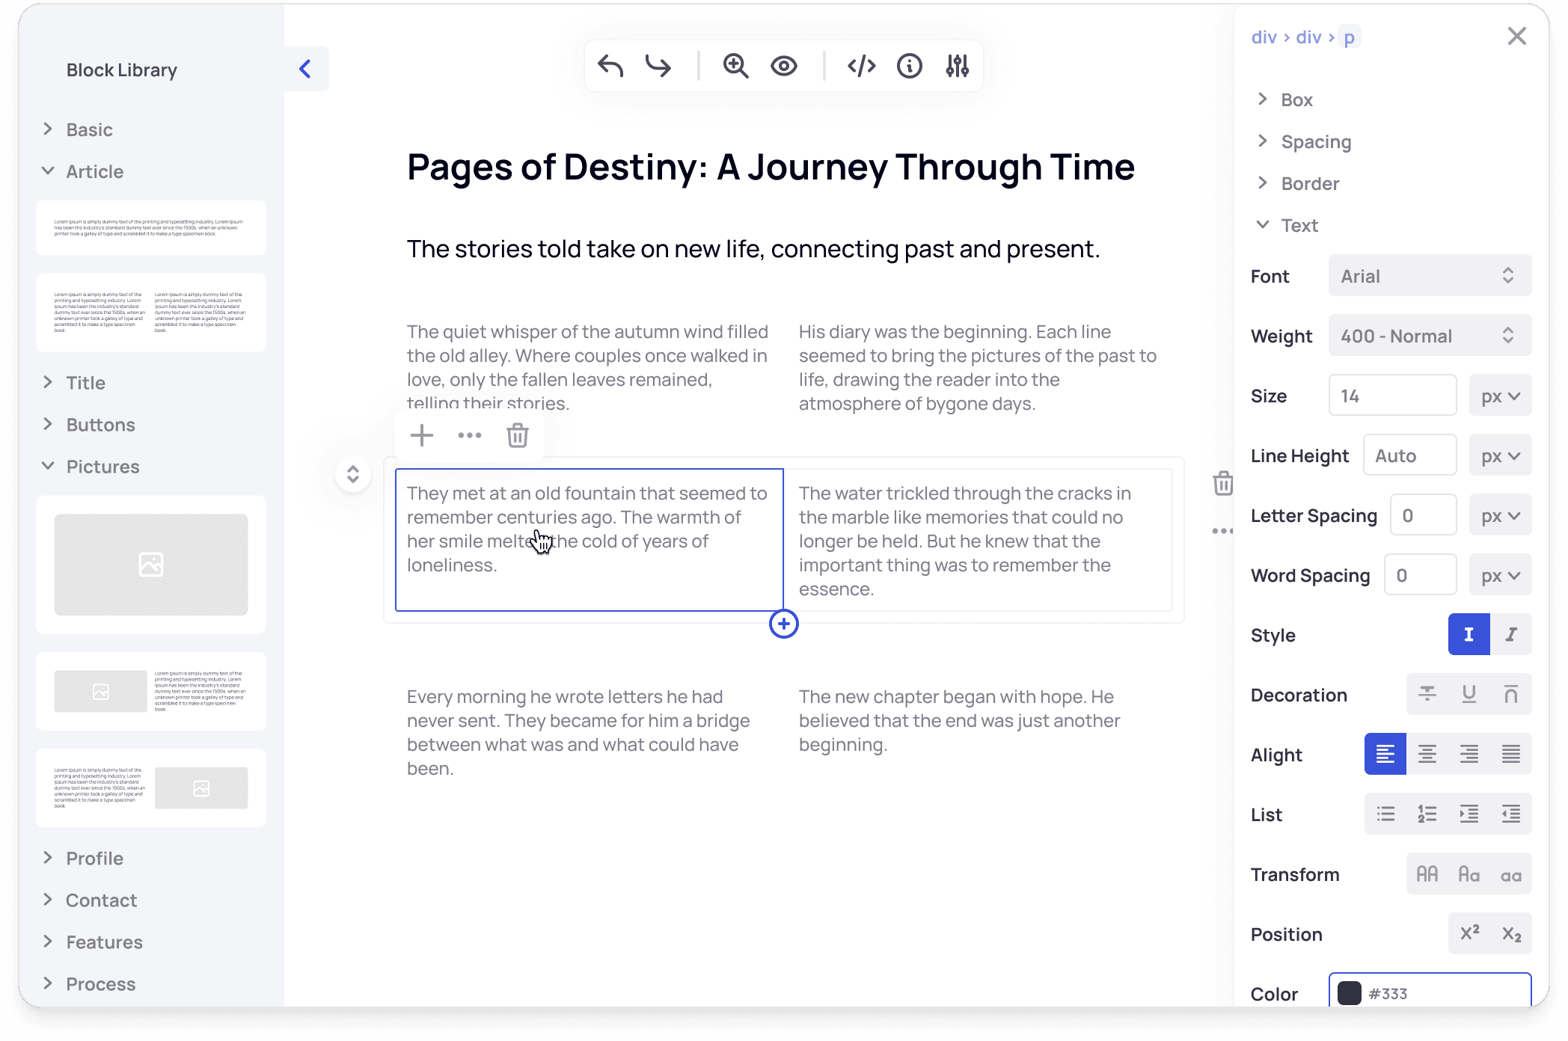Open the Font dropdown showing Arial

pyautogui.click(x=1430, y=276)
